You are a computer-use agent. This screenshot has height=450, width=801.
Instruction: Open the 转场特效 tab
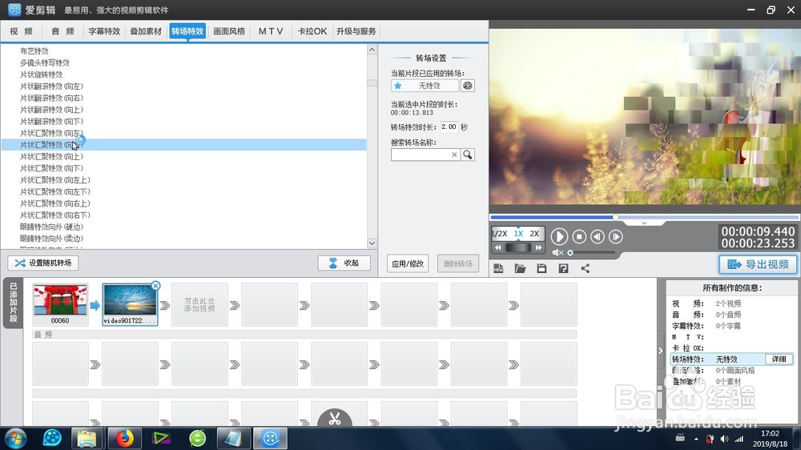click(187, 31)
